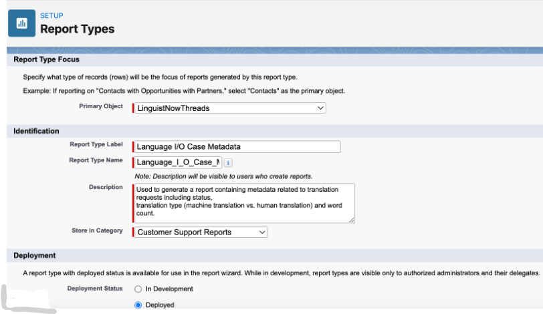
Task: Click the Report Types bar chart icon
Action: point(22,23)
